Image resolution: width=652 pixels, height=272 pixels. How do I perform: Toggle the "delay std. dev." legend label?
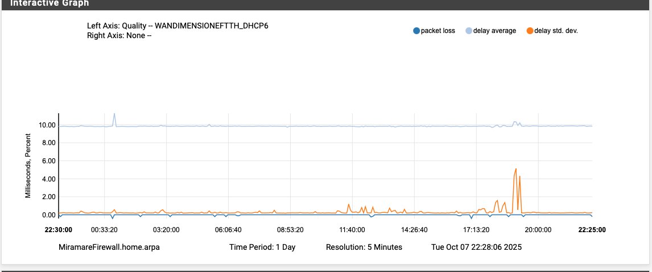pyautogui.click(x=556, y=31)
